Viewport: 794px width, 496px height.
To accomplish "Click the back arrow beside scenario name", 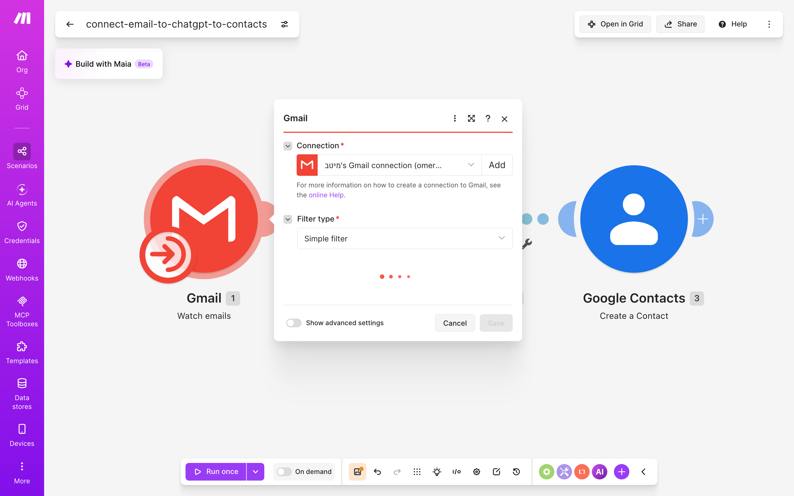I will 70,24.
